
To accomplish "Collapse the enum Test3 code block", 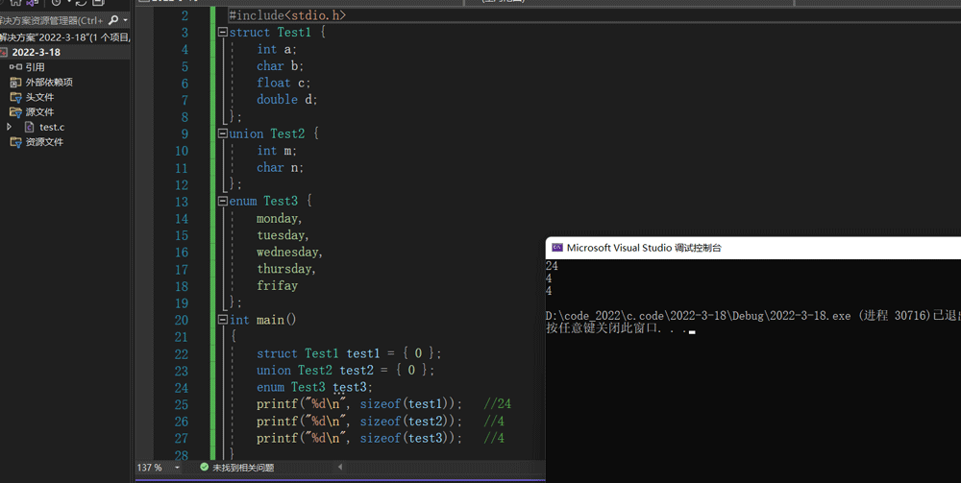I will (x=223, y=201).
